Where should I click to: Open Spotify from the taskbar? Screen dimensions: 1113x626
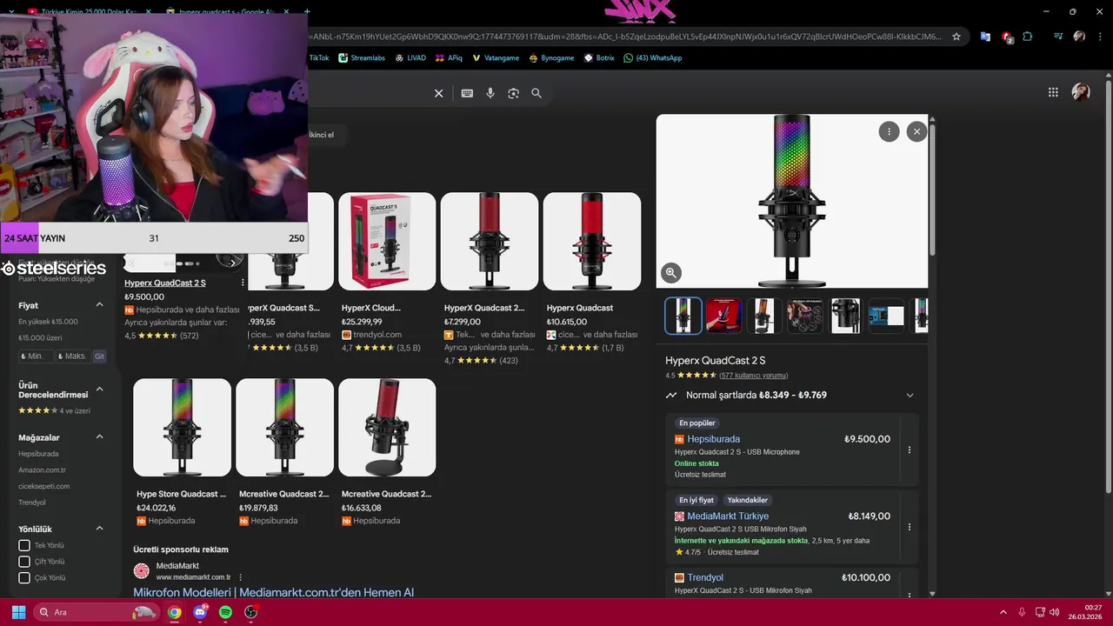[226, 612]
